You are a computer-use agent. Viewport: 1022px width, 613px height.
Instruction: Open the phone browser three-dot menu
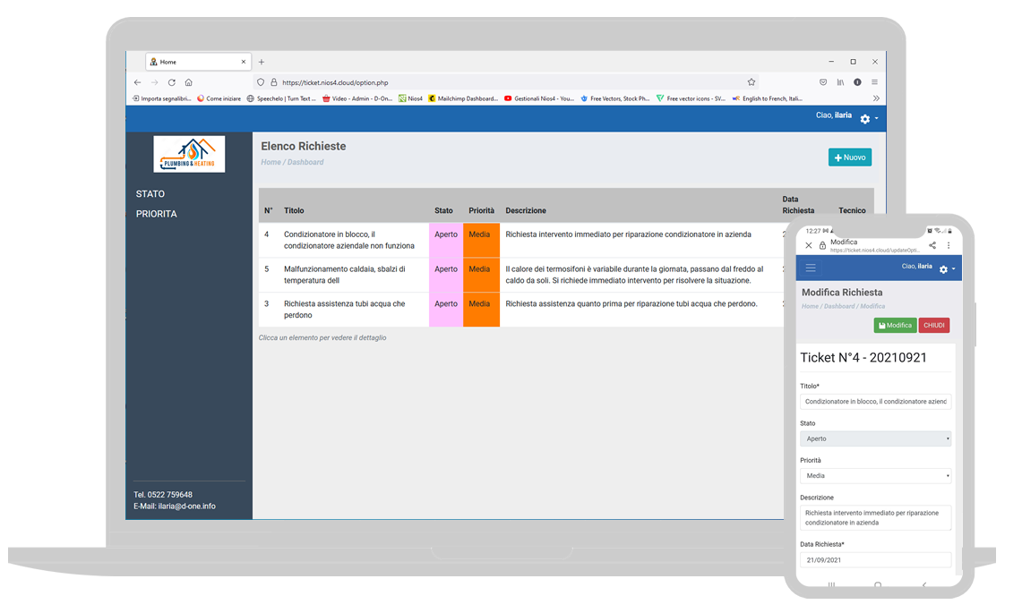click(x=949, y=245)
